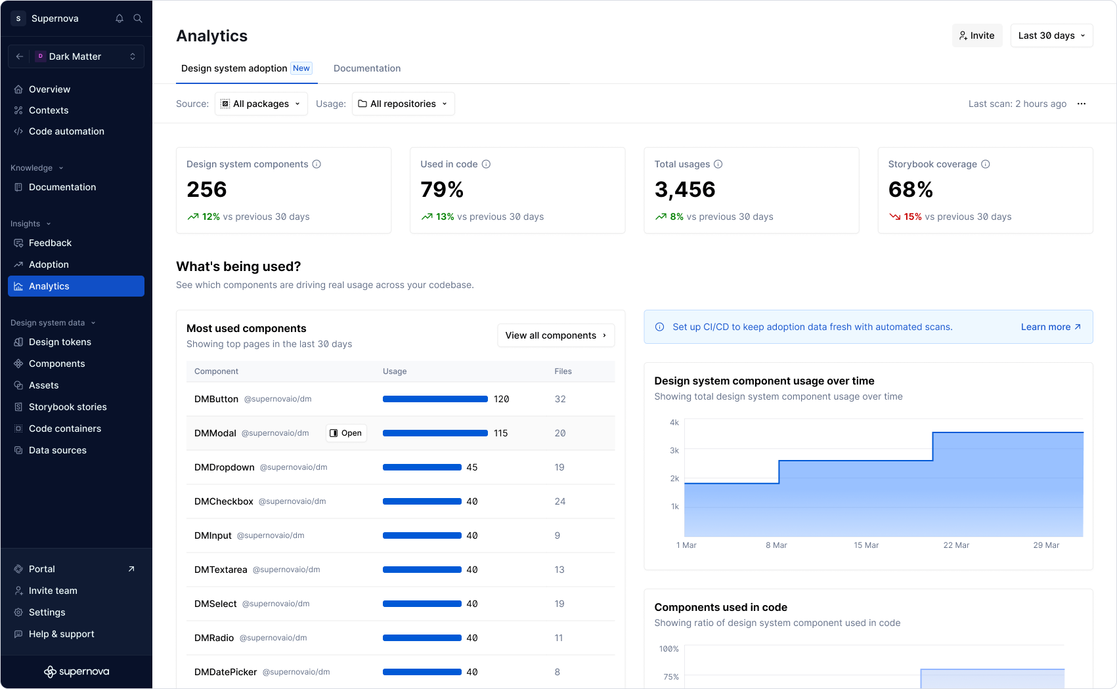
Task: Click the Last scan: 2 hours ago text
Action: 1017,104
